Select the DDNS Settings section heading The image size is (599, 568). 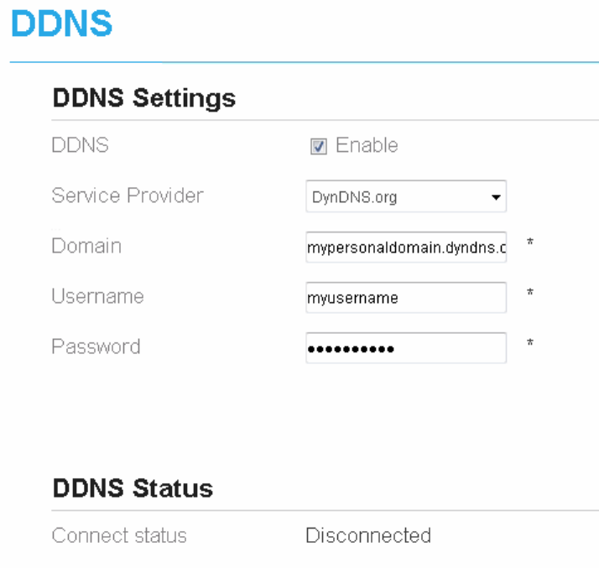(x=143, y=99)
